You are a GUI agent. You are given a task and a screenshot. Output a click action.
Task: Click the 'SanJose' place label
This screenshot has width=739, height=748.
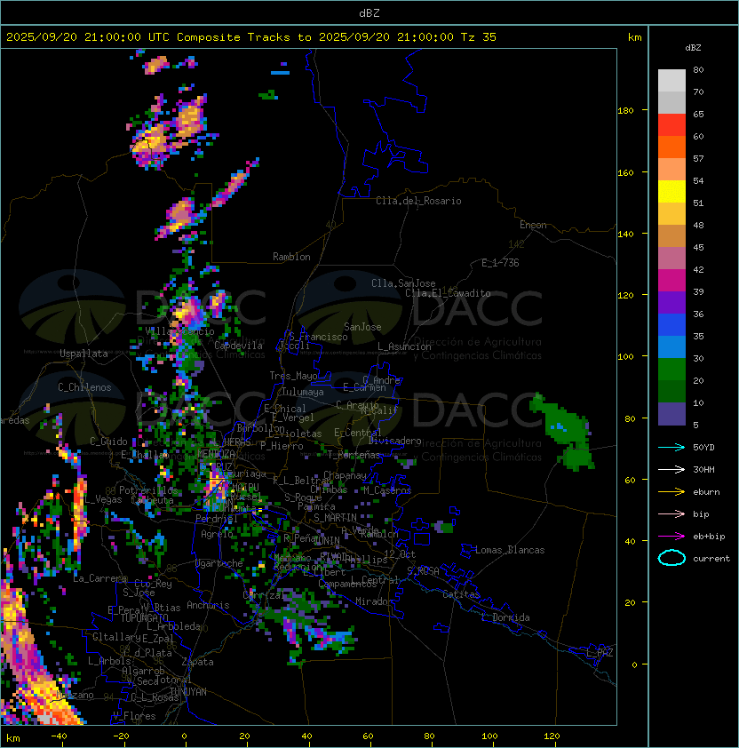tap(362, 327)
